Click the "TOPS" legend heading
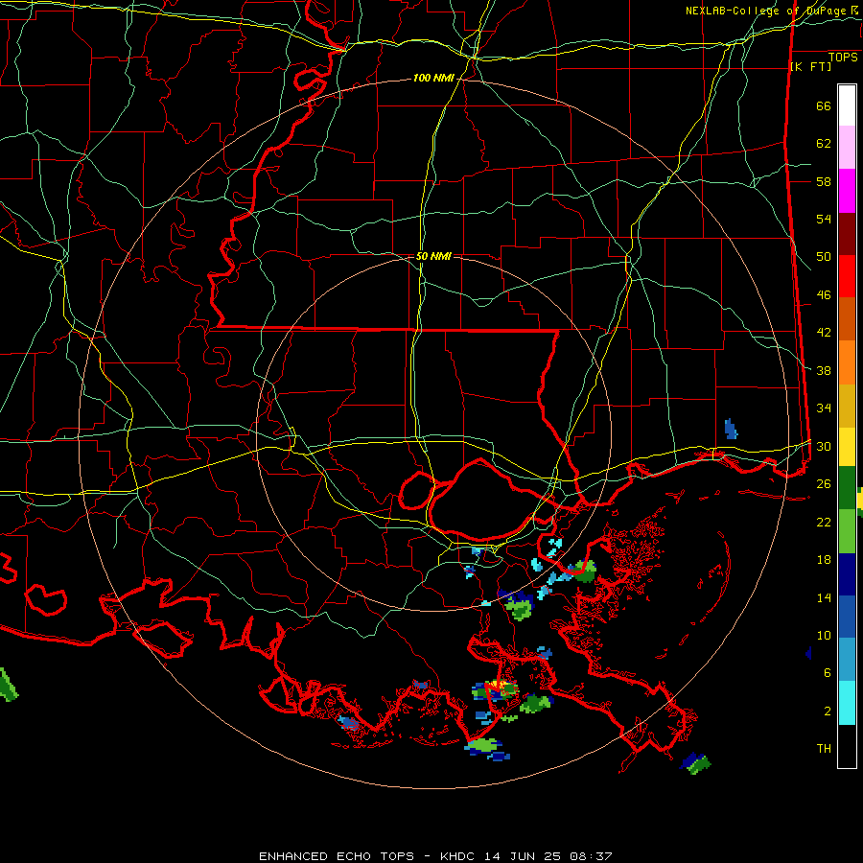The height and width of the screenshot is (863, 863). click(x=843, y=58)
